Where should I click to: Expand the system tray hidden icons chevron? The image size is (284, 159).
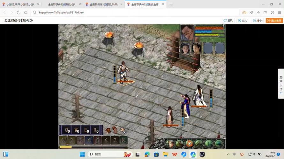click(228, 154)
